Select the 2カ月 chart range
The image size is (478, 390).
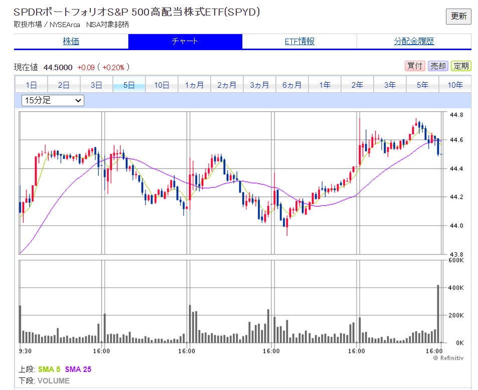(227, 85)
